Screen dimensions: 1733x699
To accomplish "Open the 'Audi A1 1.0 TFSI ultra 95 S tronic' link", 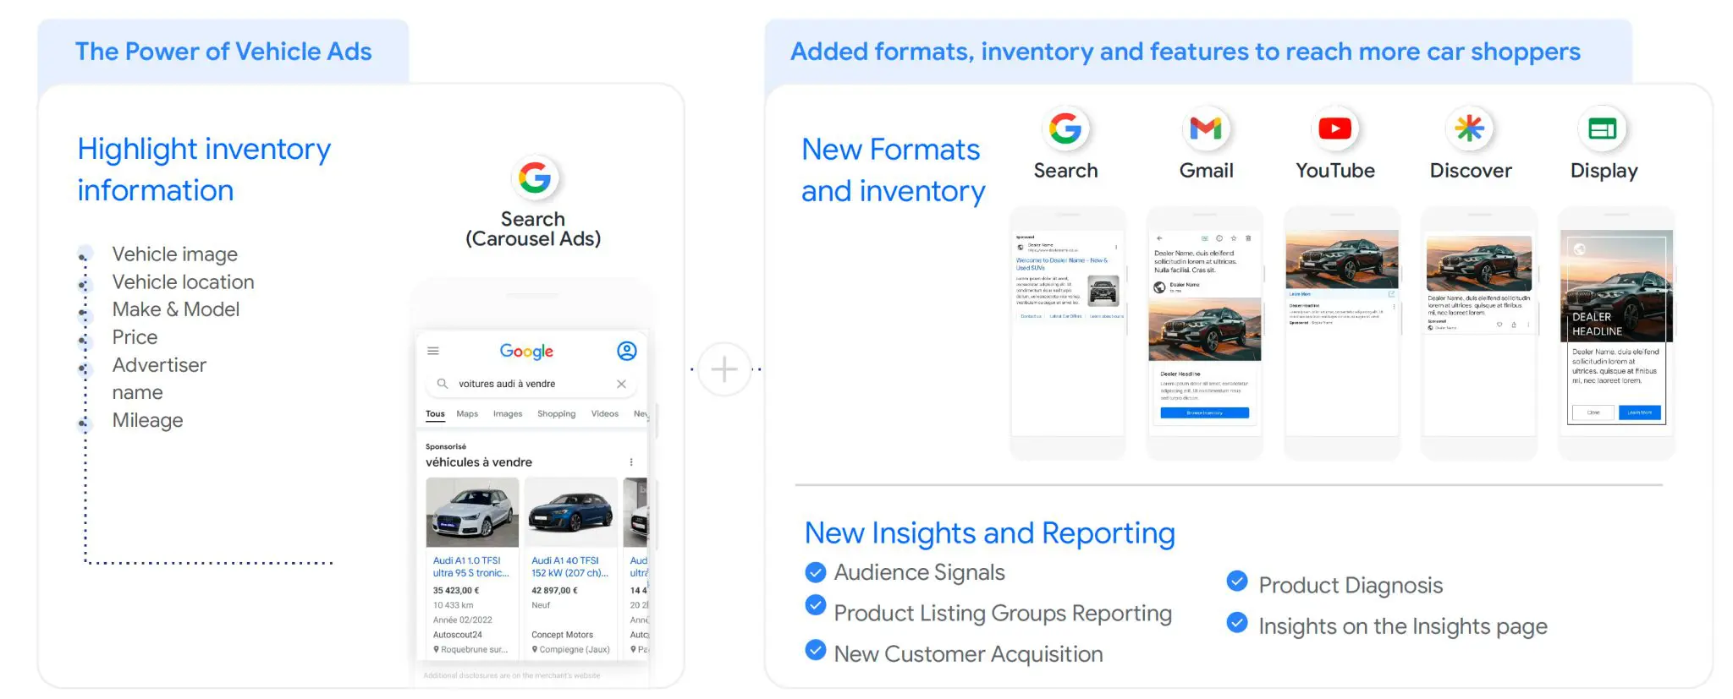I will click(471, 567).
